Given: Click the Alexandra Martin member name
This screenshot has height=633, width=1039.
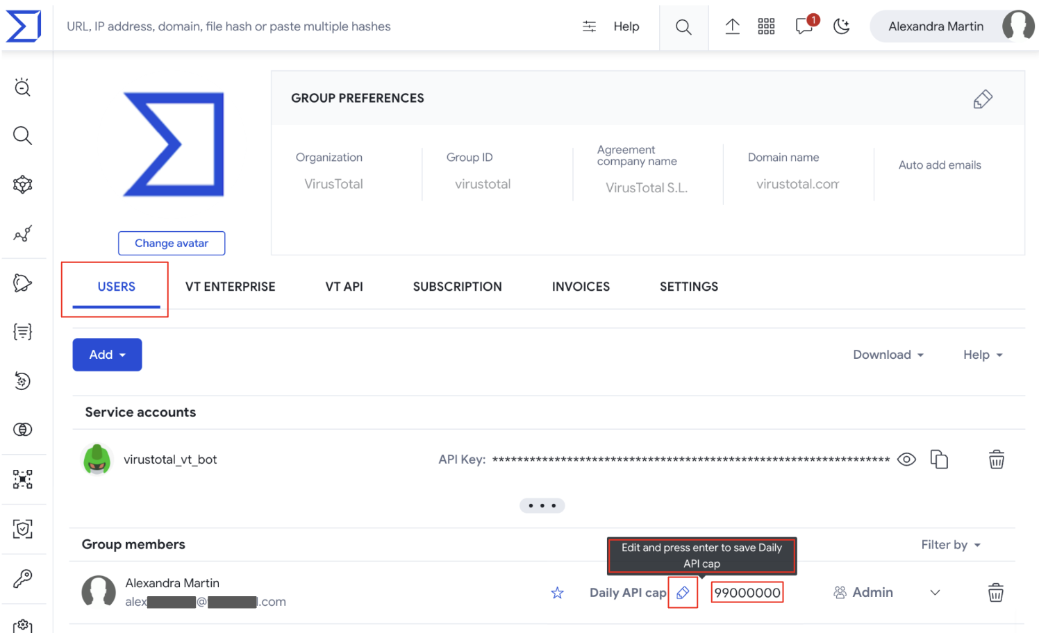Looking at the screenshot, I should point(172,583).
